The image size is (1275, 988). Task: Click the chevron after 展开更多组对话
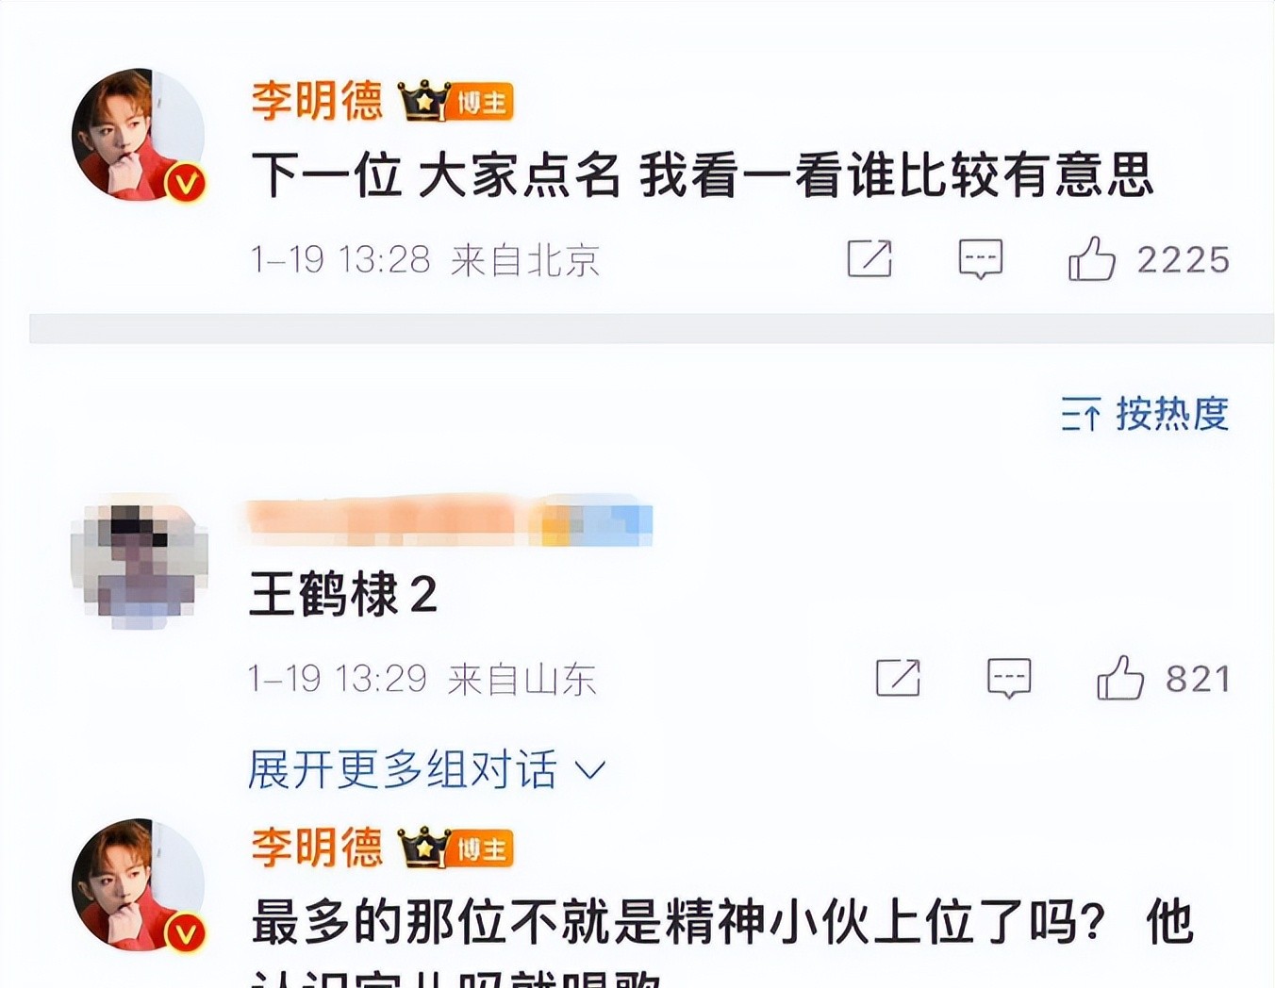[x=589, y=771]
